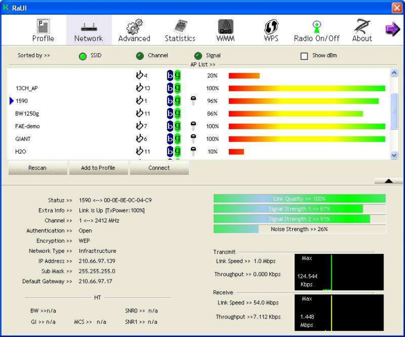Click the blue connected arrow beside 1590
This screenshot has width=405, height=337.
point(11,101)
